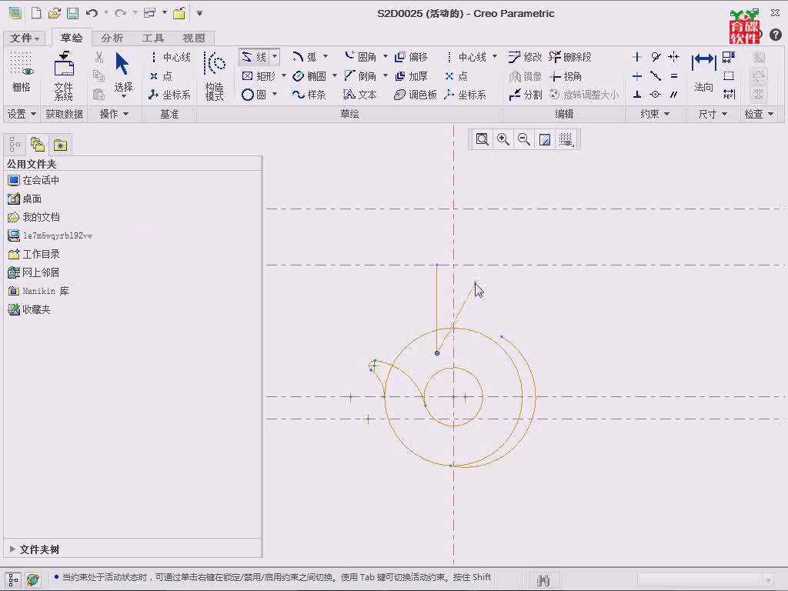This screenshot has height=591, width=788.
Task: Open the Setup (设置) group dropdown
Action: click(22, 114)
